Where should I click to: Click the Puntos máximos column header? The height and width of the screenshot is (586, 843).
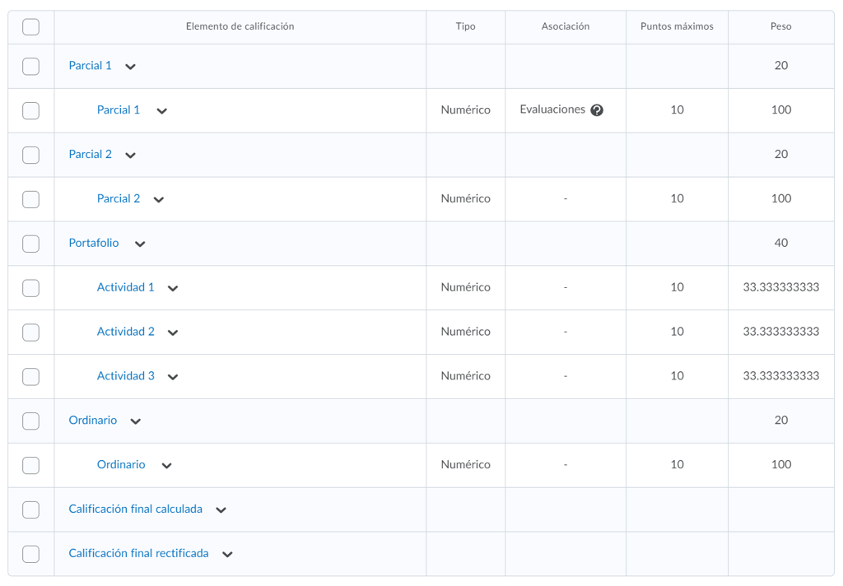(677, 26)
